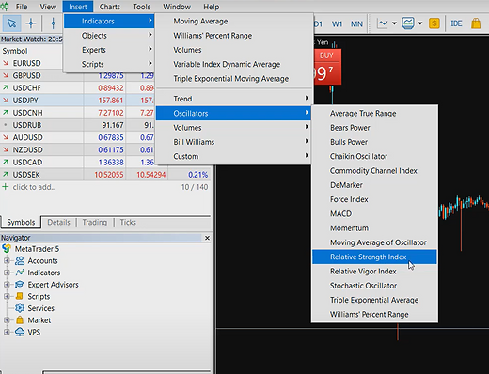The width and height of the screenshot is (489, 374).
Task: Click the Accounts people icon in Navigator
Action: click(20, 260)
